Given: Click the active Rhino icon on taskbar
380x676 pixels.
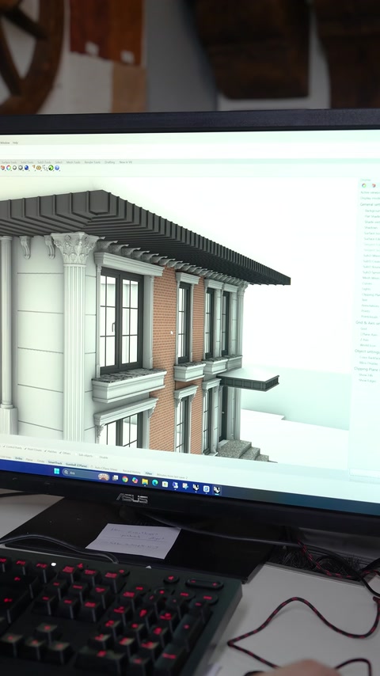Looking at the screenshot, I should [217, 490].
